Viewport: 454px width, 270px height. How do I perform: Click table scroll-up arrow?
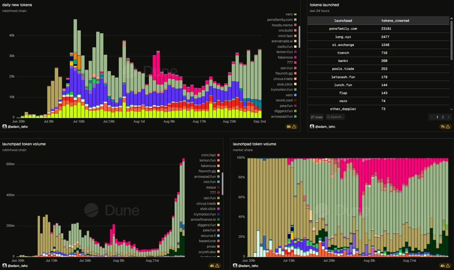coord(451,18)
